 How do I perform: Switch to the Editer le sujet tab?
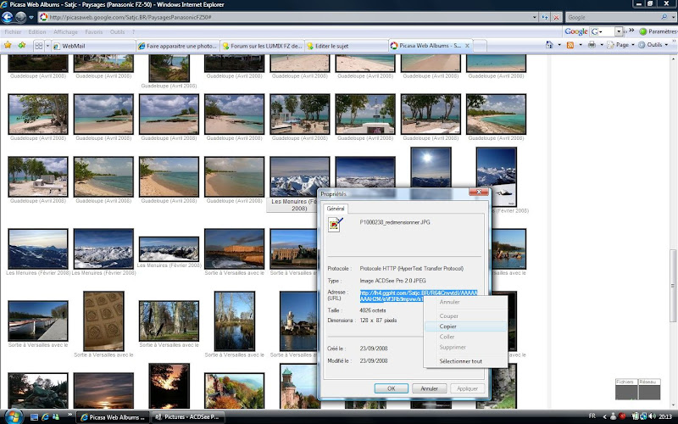click(x=347, y=46)
